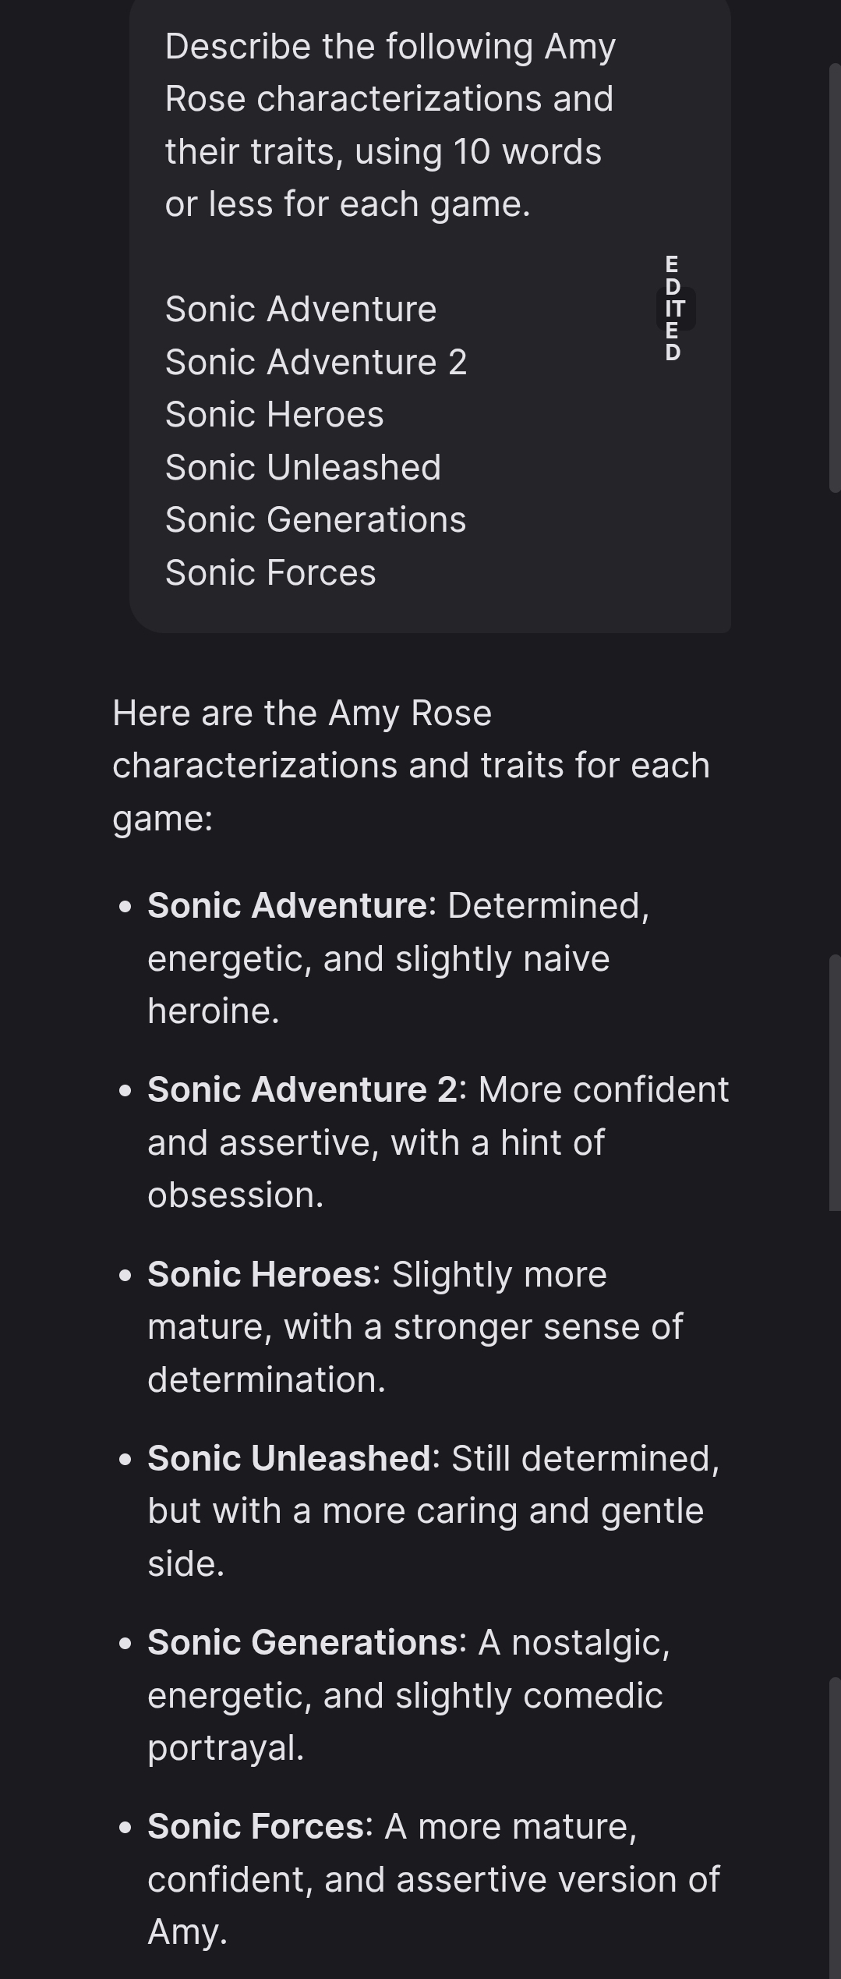The height and width of the screenshot is (1979, 841).
Task: Click "Sonic Unleashed" in the prompt list
Action: coord(302,467)
